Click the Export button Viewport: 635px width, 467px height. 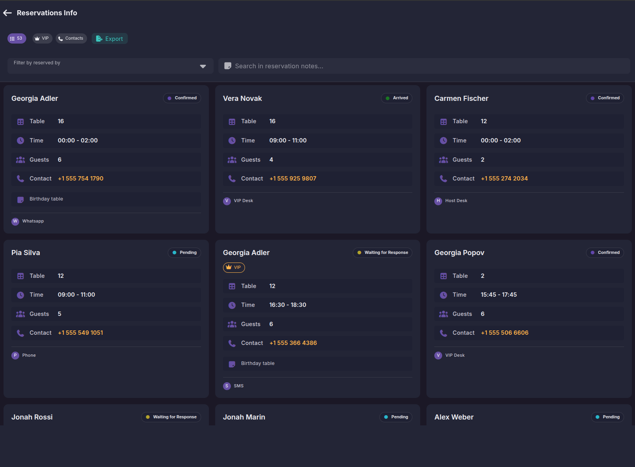click(x=110, y=38)
